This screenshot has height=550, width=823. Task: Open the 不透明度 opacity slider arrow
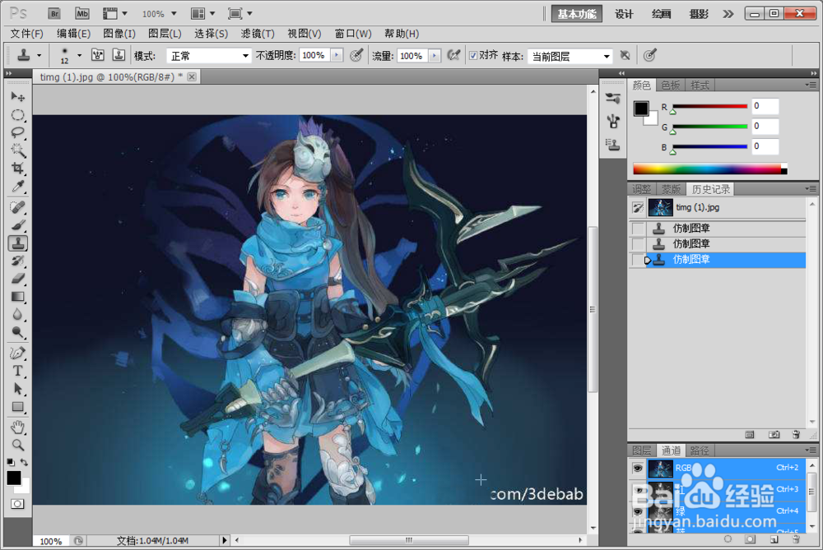pyautogui.click(x=337, y=55)
